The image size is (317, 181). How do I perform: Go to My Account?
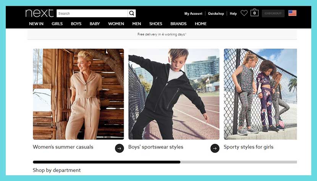(x=193, y=13)
